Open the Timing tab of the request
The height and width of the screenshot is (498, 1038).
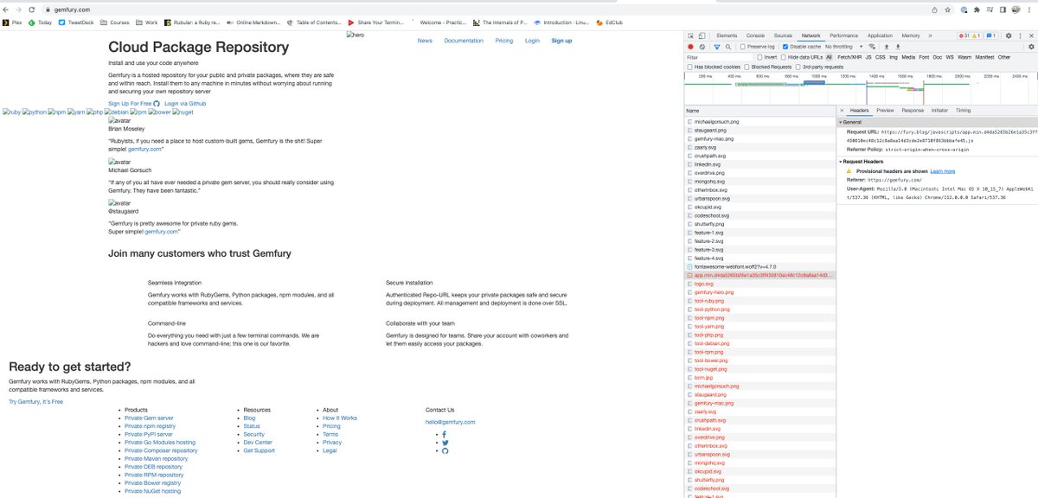click(963, 111)
